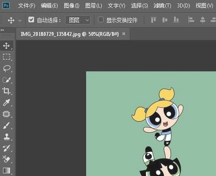
Task: Click align left edges icon
Action: point(191,20)
